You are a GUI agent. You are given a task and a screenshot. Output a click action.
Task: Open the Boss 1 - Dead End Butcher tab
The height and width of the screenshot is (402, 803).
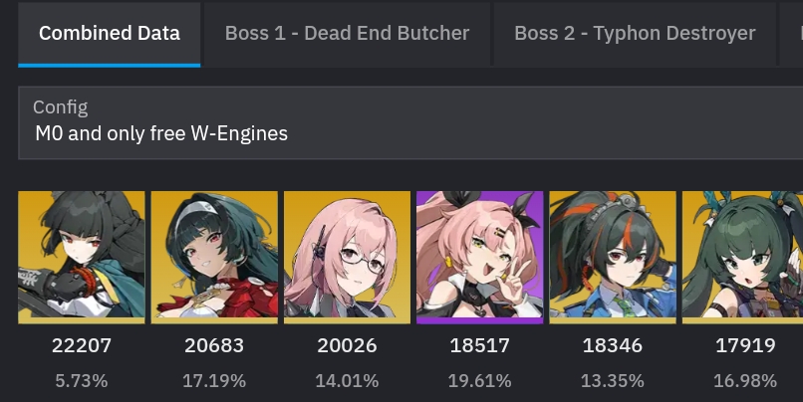348,34
